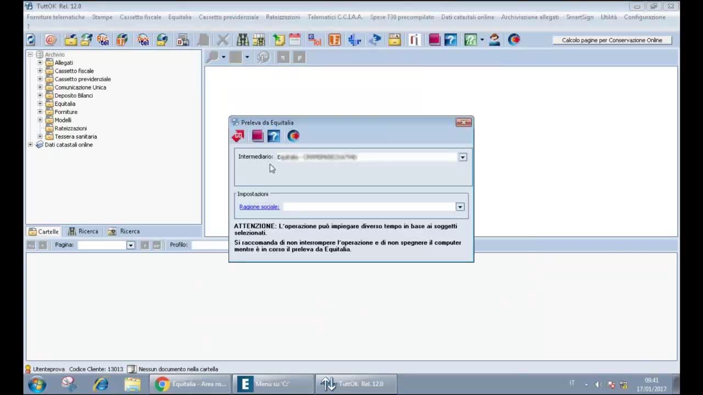703x395 pixels.
Task: Open the Forniture telematiche menu
Action: pos(56,17)
